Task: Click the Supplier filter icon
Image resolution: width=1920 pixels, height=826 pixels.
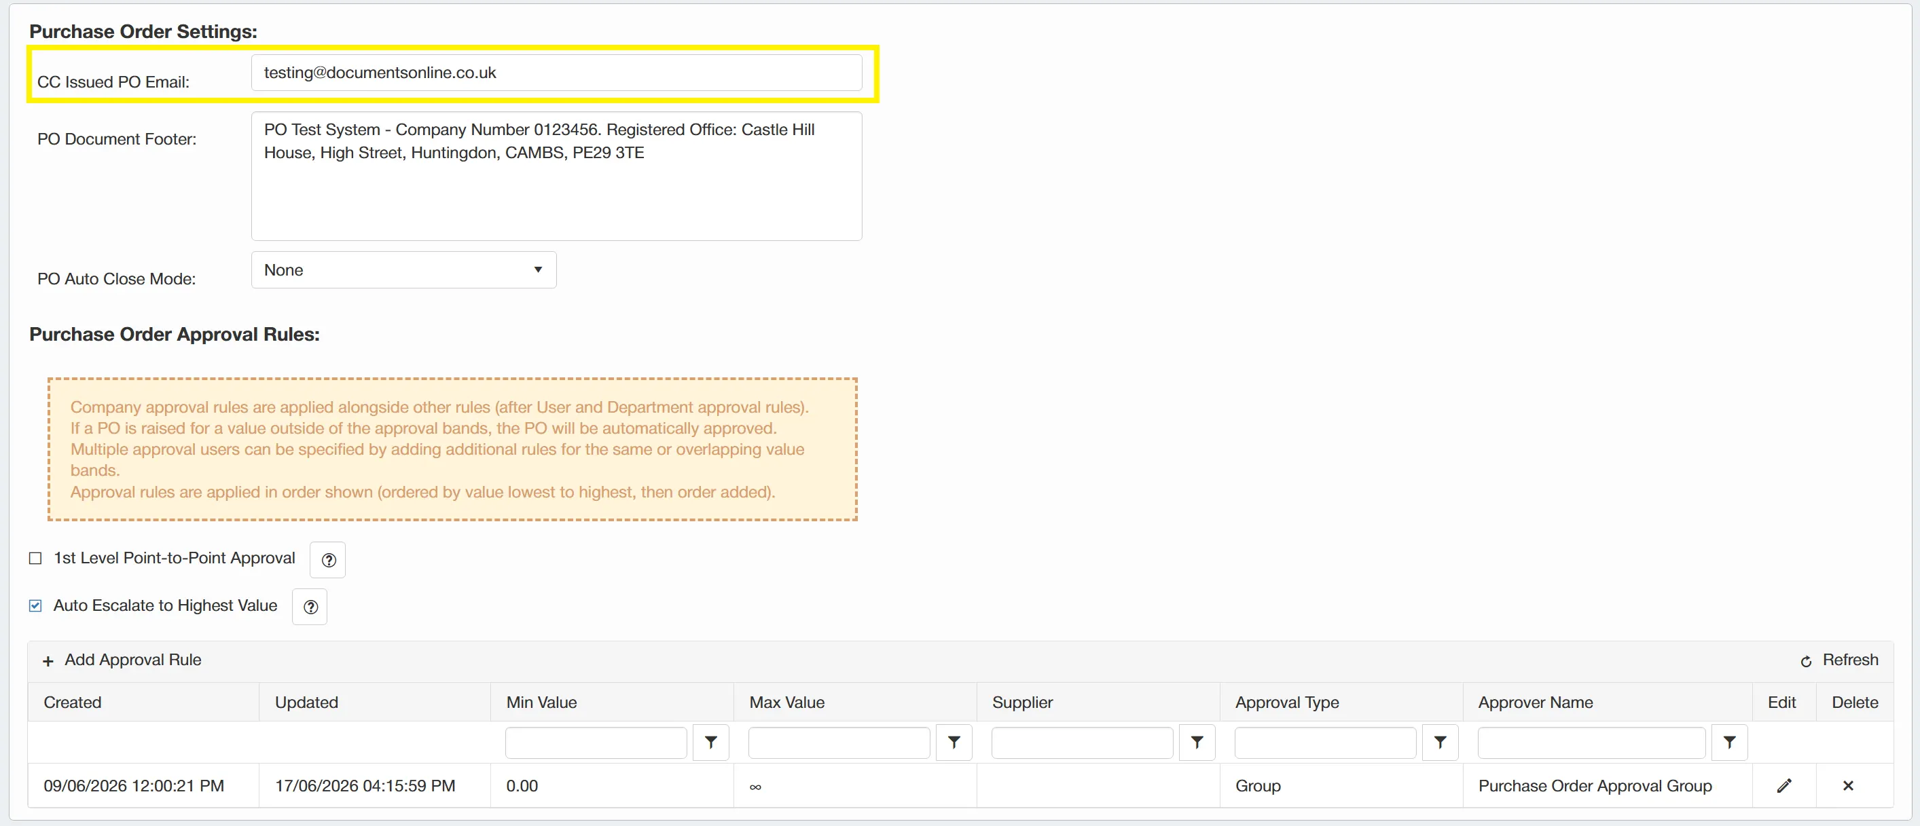Action: pos(1197,743)
